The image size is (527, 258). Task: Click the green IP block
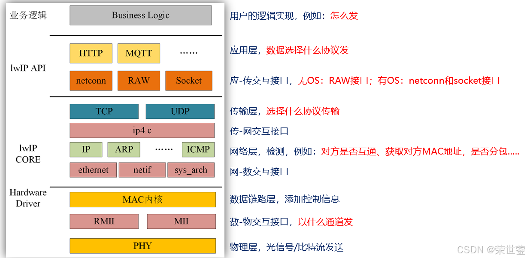(86, 149)
